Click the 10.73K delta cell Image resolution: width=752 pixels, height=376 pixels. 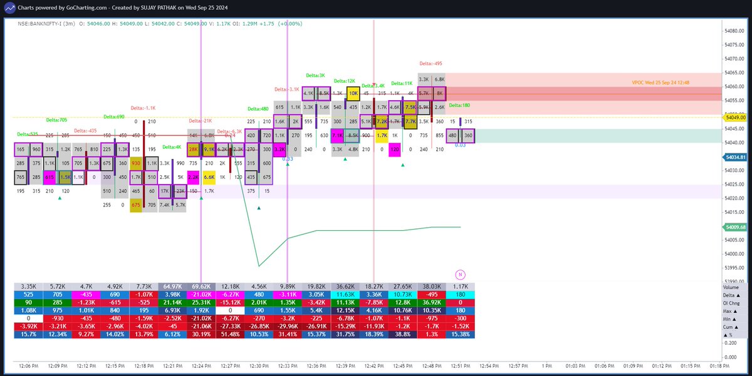coord(402,295)
